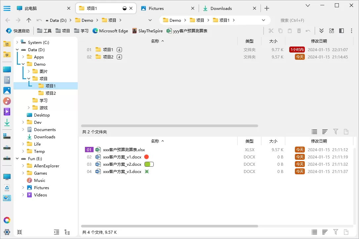The width and height of the screenshot is (359, 239).
Task: Toggle the list view icon on the bottom status bar
Action: pyautogui.click(x=314, y=232)
